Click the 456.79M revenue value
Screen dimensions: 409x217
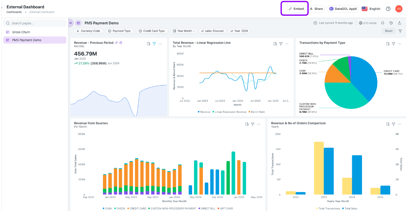tap(85, 54)
